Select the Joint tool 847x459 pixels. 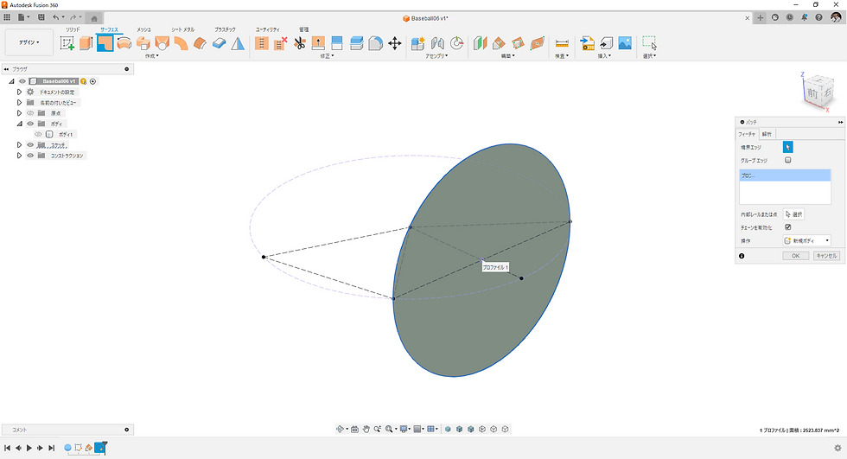tap(437, 43)
